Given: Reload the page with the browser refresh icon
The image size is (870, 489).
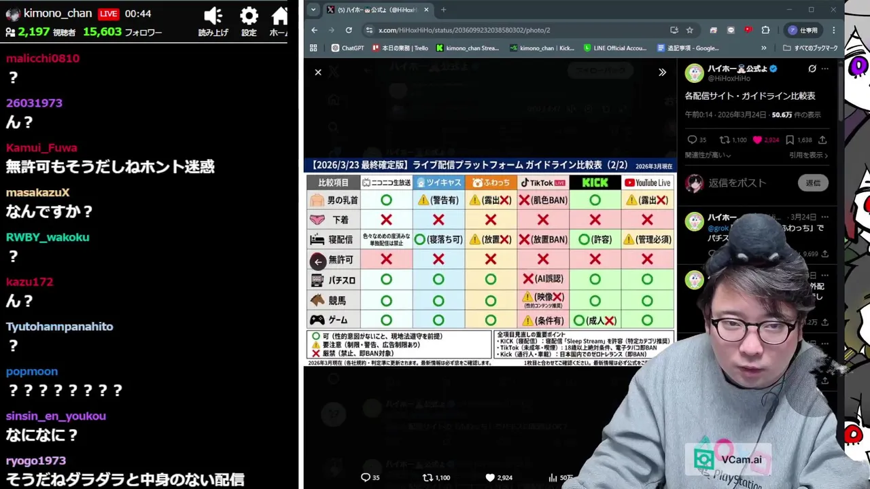Looking at the screenshot, I should coord(349,30).
